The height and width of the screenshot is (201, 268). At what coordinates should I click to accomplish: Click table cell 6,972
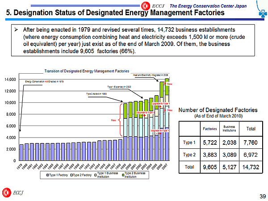click(x=251, y=155)
